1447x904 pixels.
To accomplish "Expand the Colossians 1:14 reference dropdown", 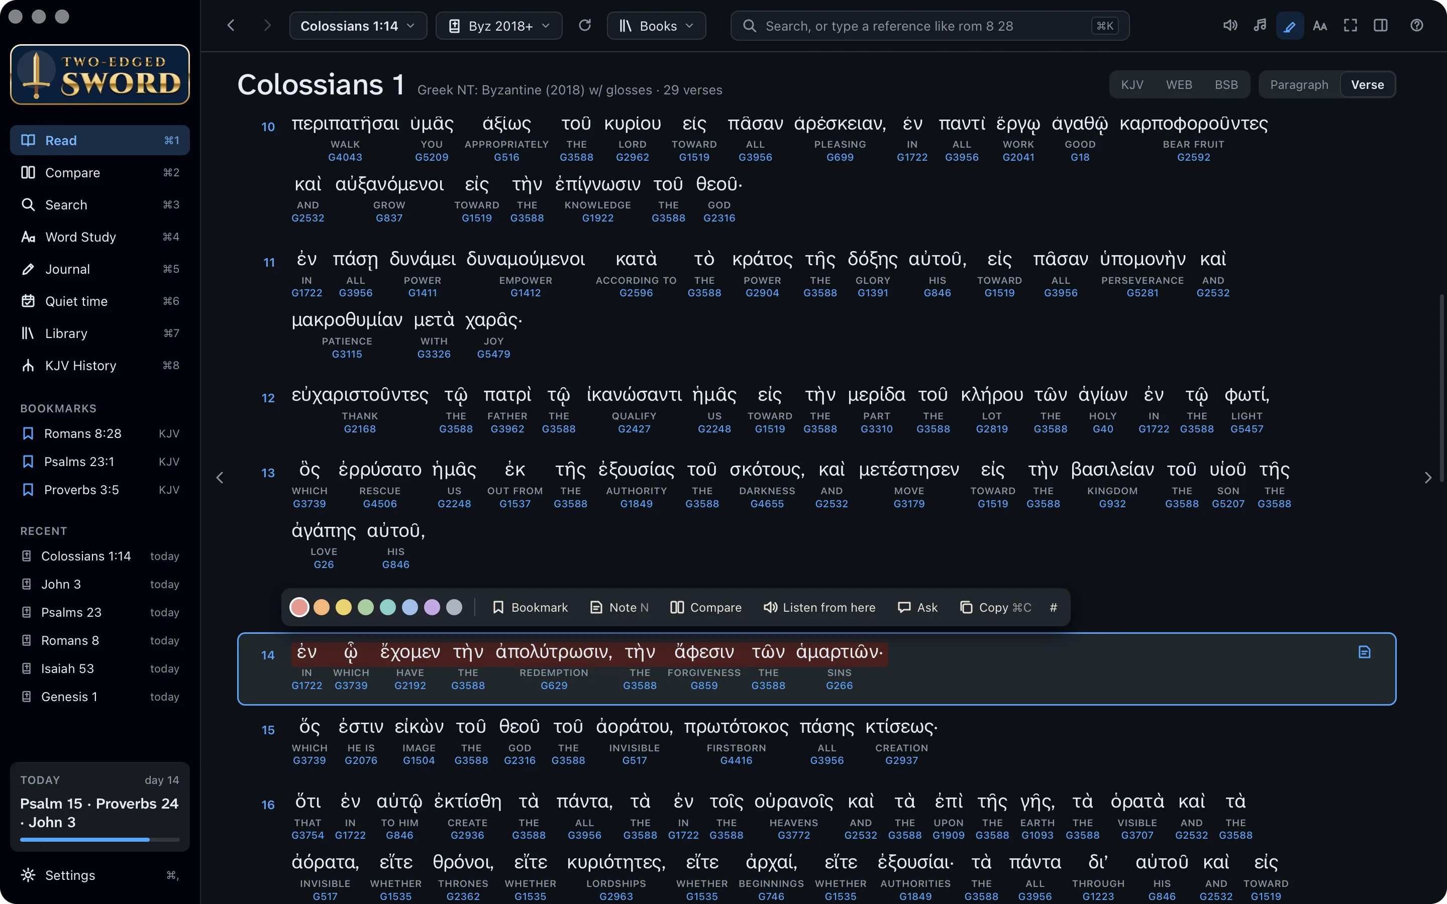I will click(x=358, y=26).
